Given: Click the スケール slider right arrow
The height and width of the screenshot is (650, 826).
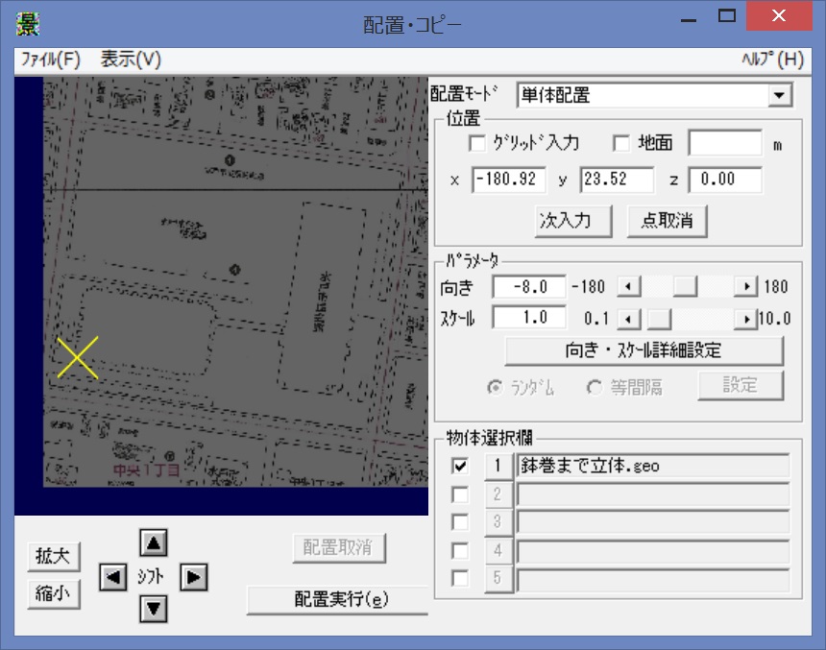Looking at the screenshot, I should pyautogui.click(x=746, y=318).
